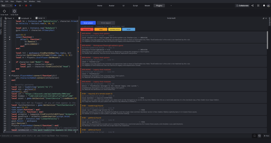
Task: Switch to the ScriptAudit document tab
Action: point(25,18)
